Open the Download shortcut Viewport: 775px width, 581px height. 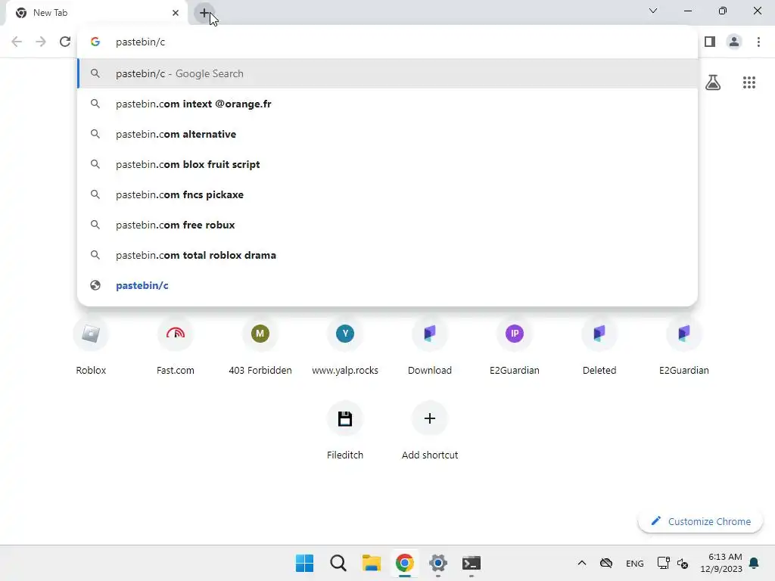pos(430,346)
